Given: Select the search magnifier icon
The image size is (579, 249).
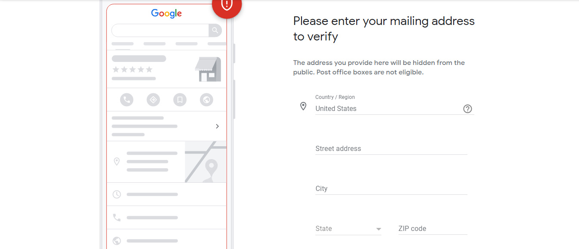Looking at the screenshot, I should click(215, 30).
